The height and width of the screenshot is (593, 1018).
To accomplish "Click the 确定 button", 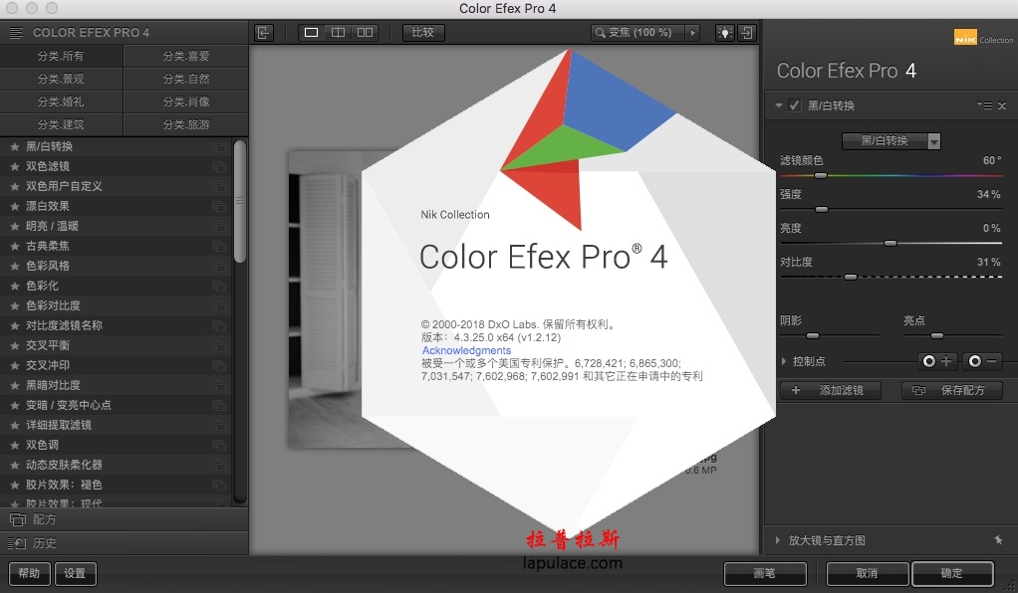I will click(952, 573).
